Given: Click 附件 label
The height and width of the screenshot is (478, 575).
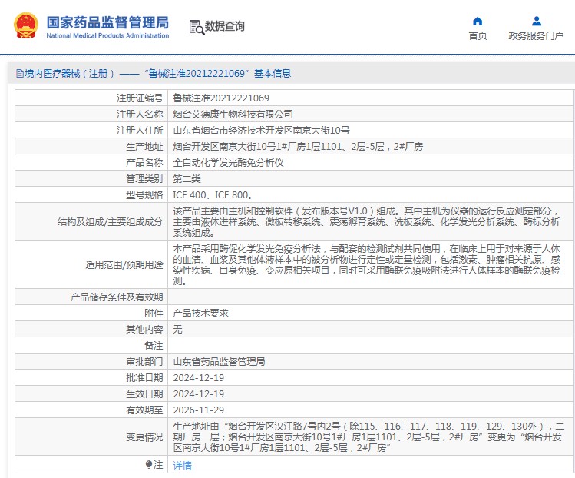Looking at the screenshot, I should click(x=154, y=314).
